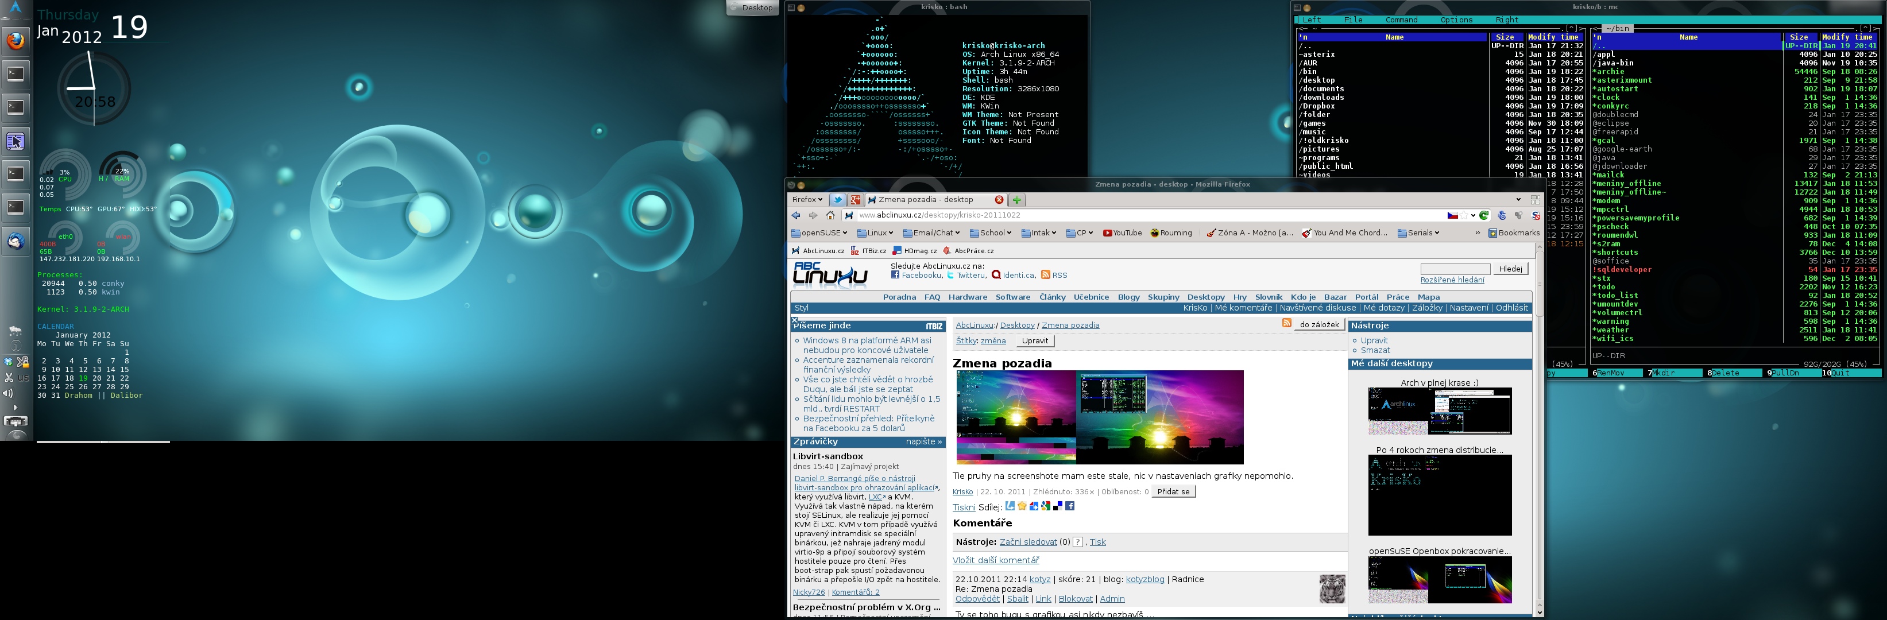Share via the Delicious icon
The width and height of the screenshot is (1887, 620).
coord(1058,506)
